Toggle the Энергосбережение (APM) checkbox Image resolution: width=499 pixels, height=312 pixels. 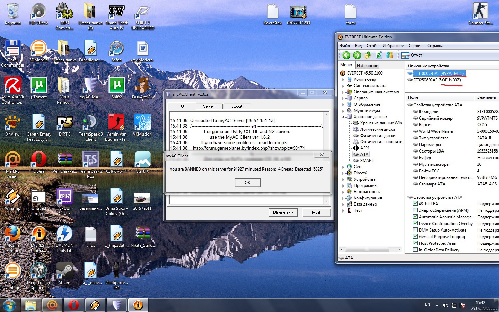coord(415,210)
